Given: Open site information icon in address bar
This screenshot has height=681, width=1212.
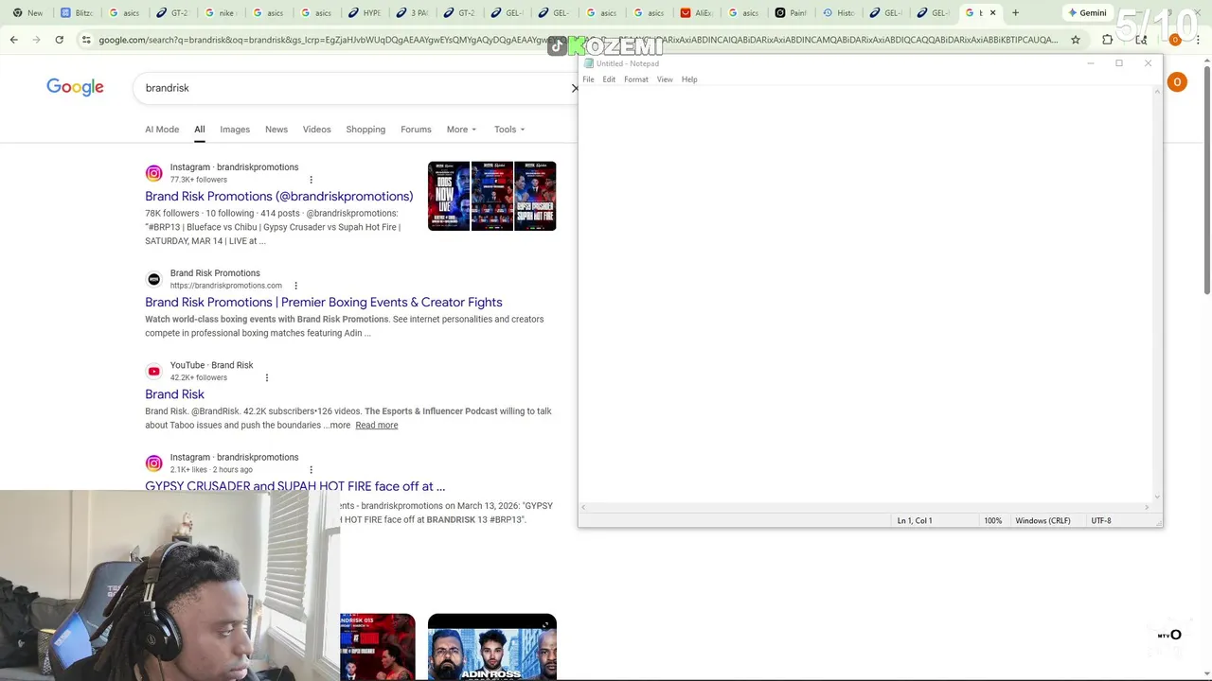Looking at the screenshot, I should pos(86,40).
